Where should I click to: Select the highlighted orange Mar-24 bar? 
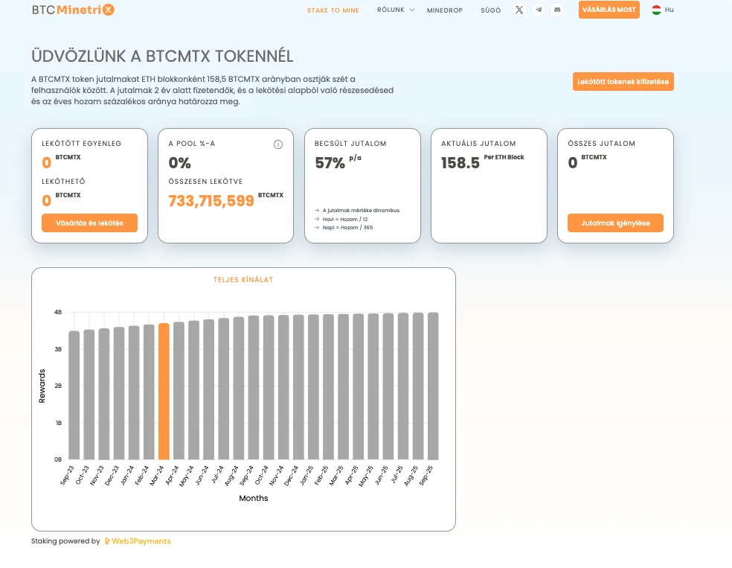tap(164, 392)
